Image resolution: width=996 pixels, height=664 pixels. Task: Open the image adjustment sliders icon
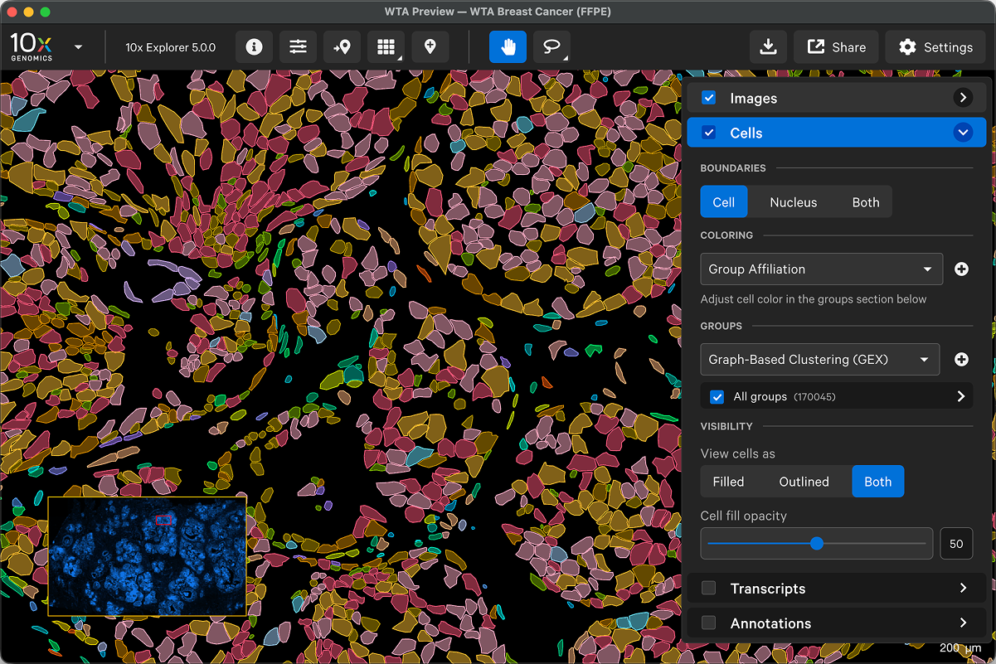pyautogui.click(x=298, y=47)
